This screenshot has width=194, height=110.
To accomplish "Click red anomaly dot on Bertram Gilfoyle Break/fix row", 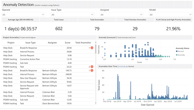I will coord(92,71).
